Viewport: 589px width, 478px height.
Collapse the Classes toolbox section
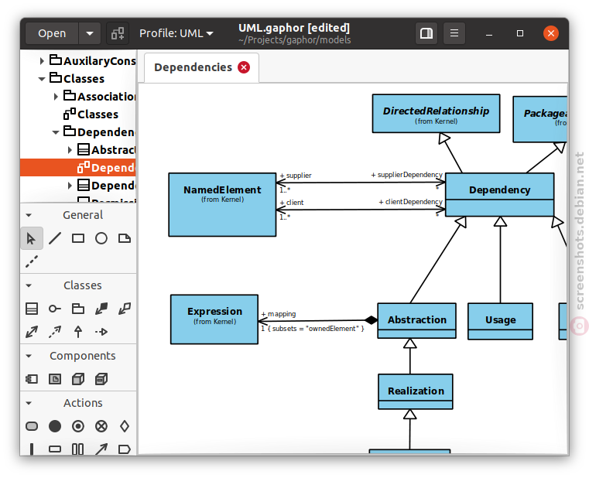click(x=29, y=285)
